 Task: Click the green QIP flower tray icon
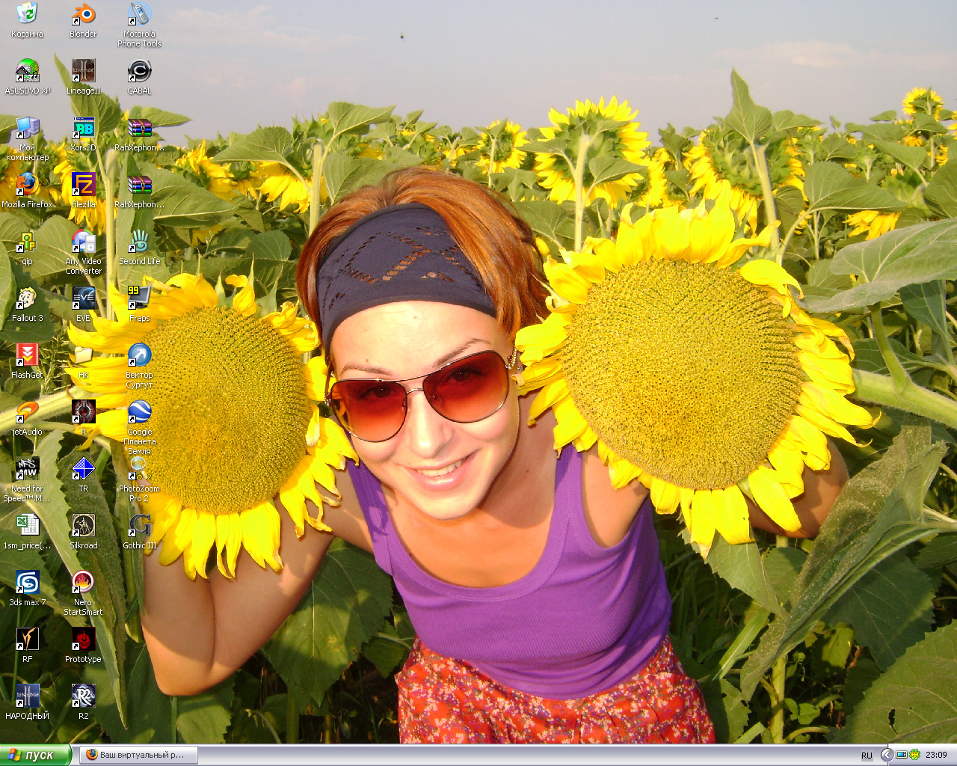(x=914, y=755)
